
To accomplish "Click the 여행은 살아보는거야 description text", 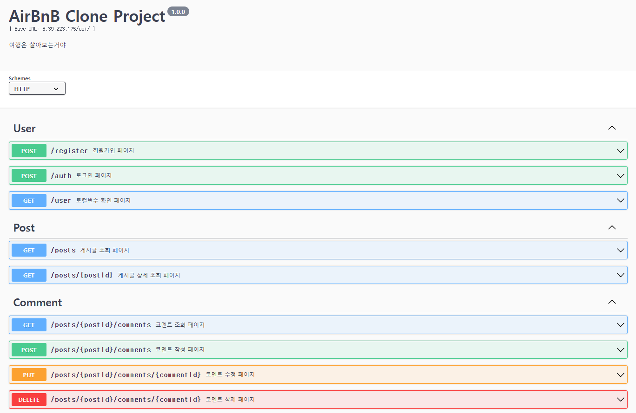I will point(37,45).
